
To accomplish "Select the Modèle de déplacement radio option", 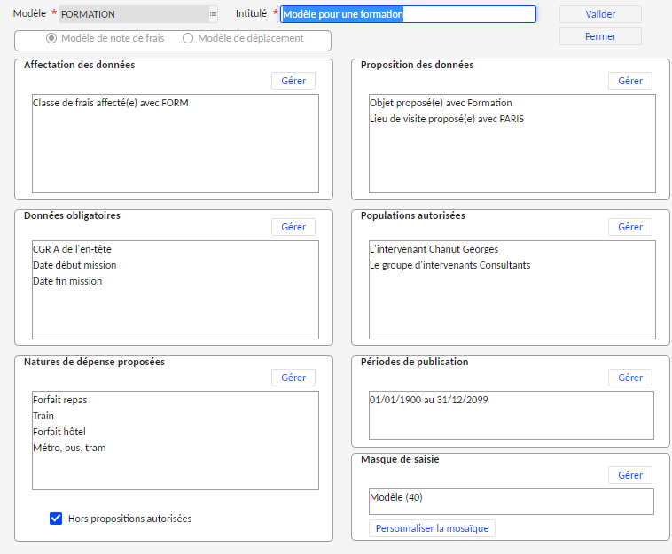I will (187, 38).
